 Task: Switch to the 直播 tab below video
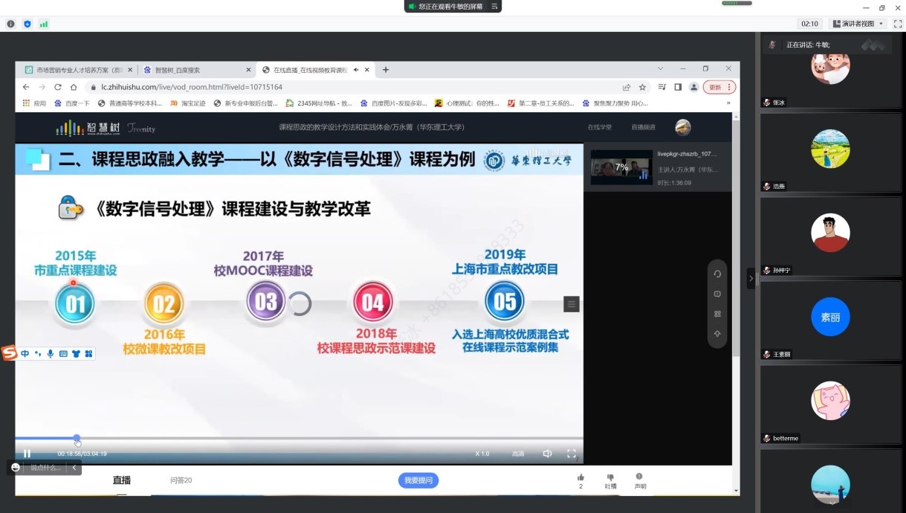tap(122, 480)
